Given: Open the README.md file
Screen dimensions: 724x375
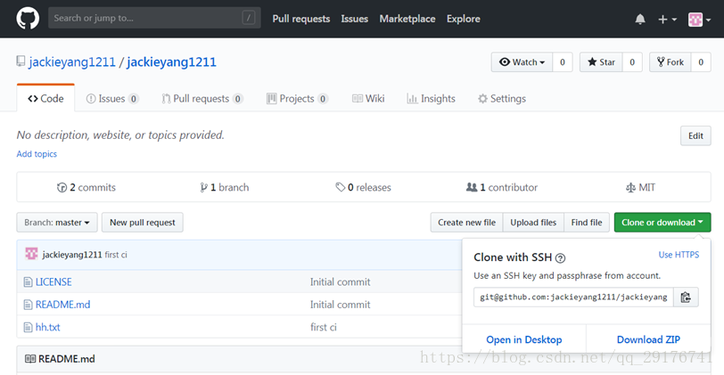Looking at the screenshot, I should coord(62,305).
